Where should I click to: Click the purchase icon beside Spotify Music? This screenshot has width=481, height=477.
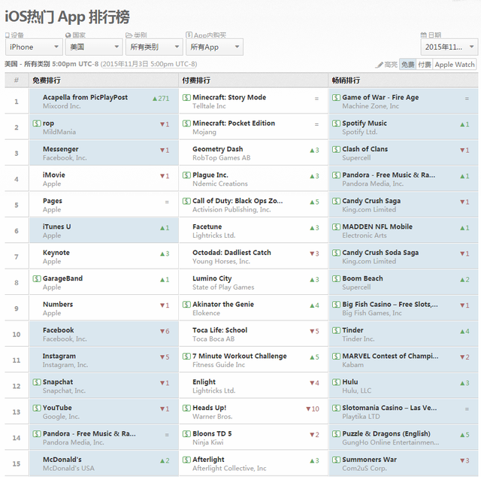tap(336, 123)
